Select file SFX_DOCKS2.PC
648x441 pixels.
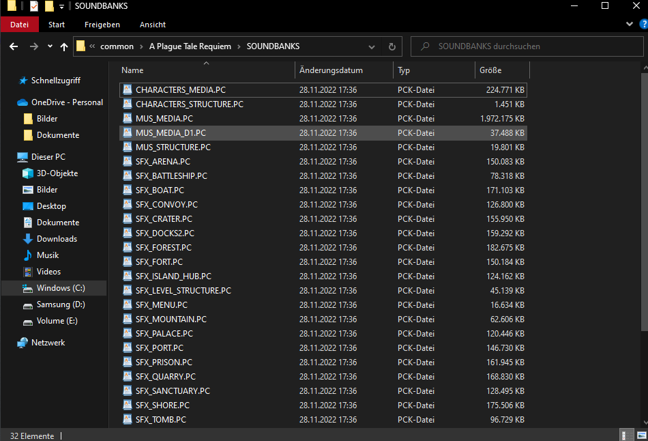[323, 233]
